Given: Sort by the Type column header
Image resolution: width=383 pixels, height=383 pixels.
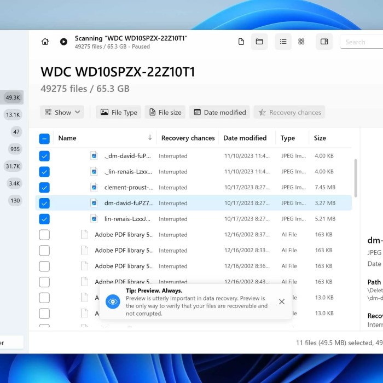Looking at the screenshot, I should point(287,138).
